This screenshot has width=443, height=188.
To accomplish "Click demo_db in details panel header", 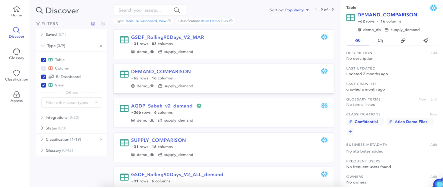I will pos(369,30).
